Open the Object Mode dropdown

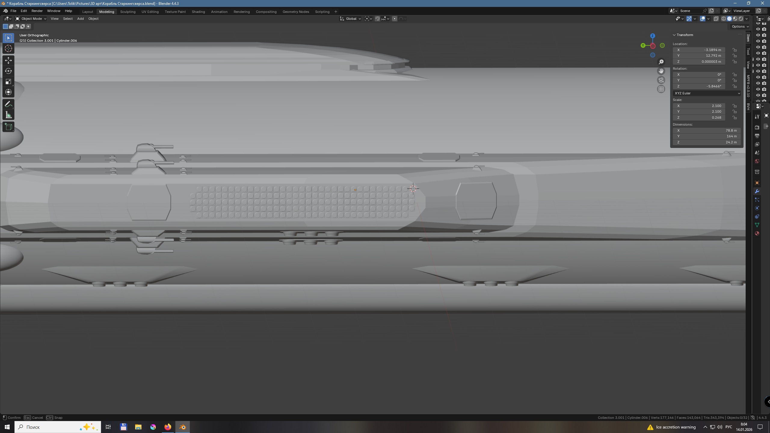(x=31, y=19)
